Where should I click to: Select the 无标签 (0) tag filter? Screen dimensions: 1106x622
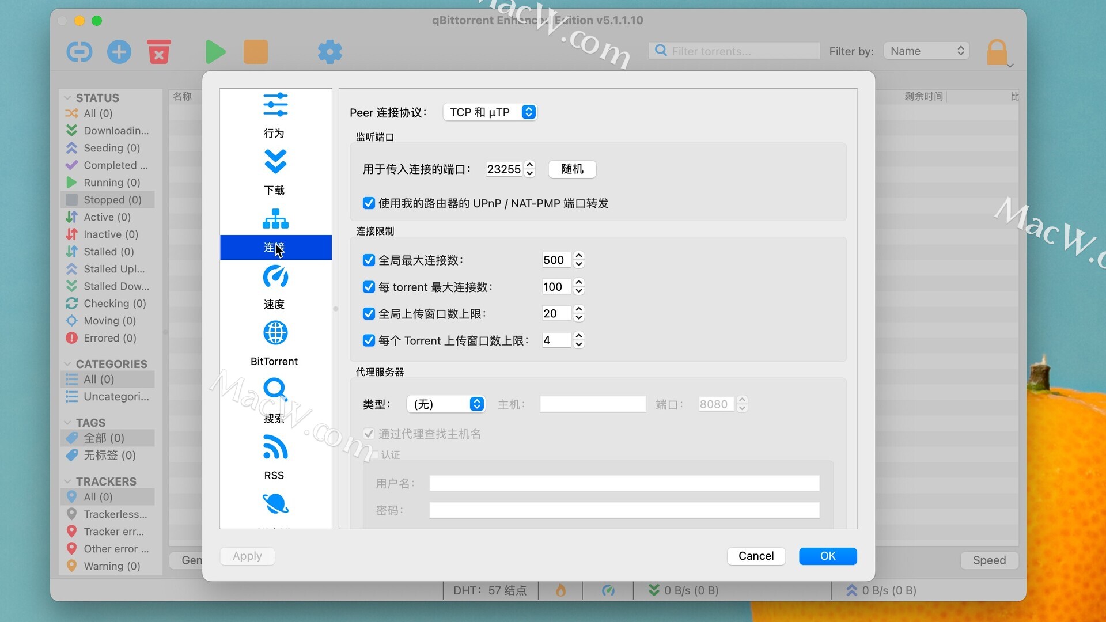(107, 456)
